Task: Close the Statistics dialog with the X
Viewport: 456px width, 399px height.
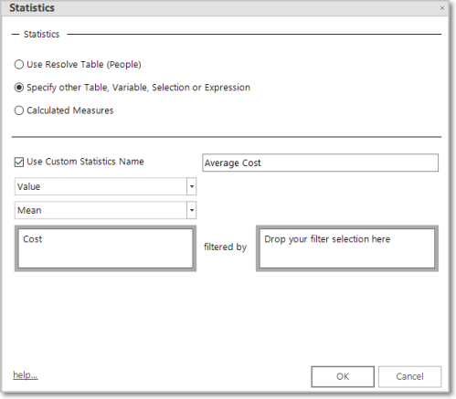Action: coord(442,8)
